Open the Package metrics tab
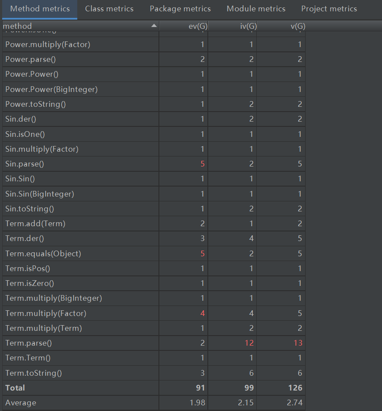This screenshot has width=382, height=411. tap(180, 9)
